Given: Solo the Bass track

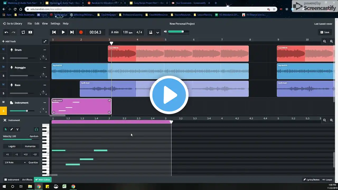Looking at the screenshot, I should pos(3,93).
